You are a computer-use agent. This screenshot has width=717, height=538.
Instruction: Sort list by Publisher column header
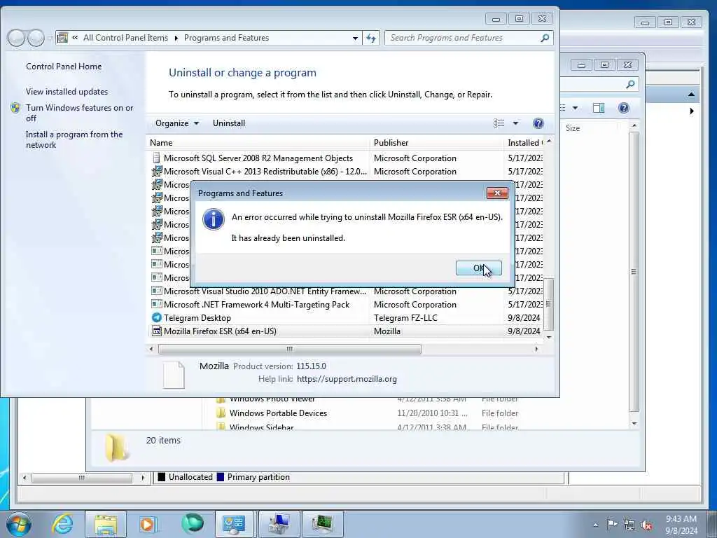436,143
